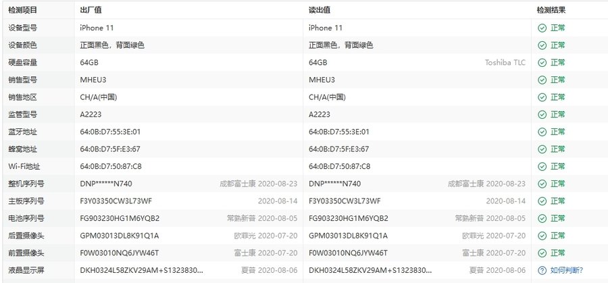Click factory capacity value 64GB
The image size is (608, 283).
pos(89,62)
